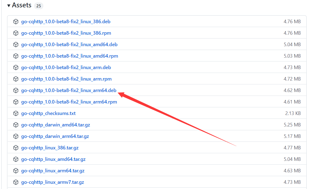Download go-cqhttp_1.0.0-beta8-fix2_linux_386.rpm

coord(66,33)
